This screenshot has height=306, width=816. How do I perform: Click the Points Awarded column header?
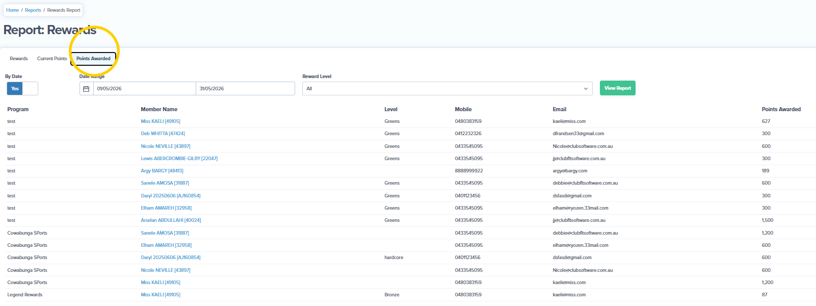click(781, 109)
